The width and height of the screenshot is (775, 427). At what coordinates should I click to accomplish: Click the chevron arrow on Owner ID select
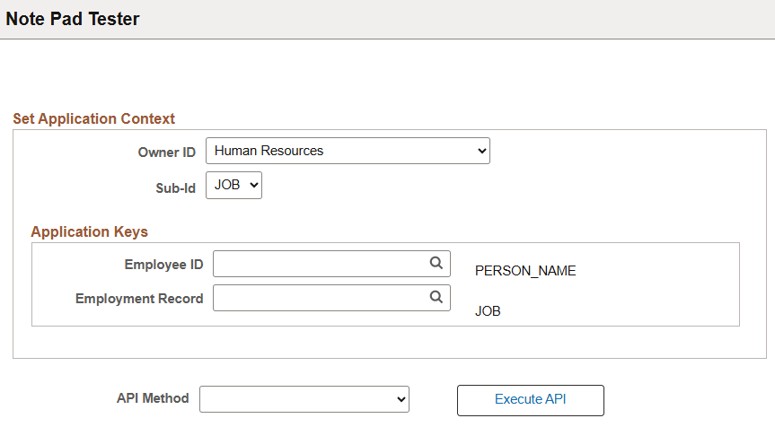pos(482,151)
